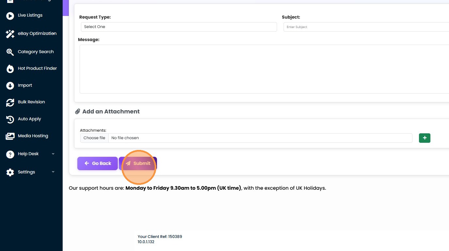Click the 'Subject:' label
Screen dimensions: 449x251
(291, 17)
